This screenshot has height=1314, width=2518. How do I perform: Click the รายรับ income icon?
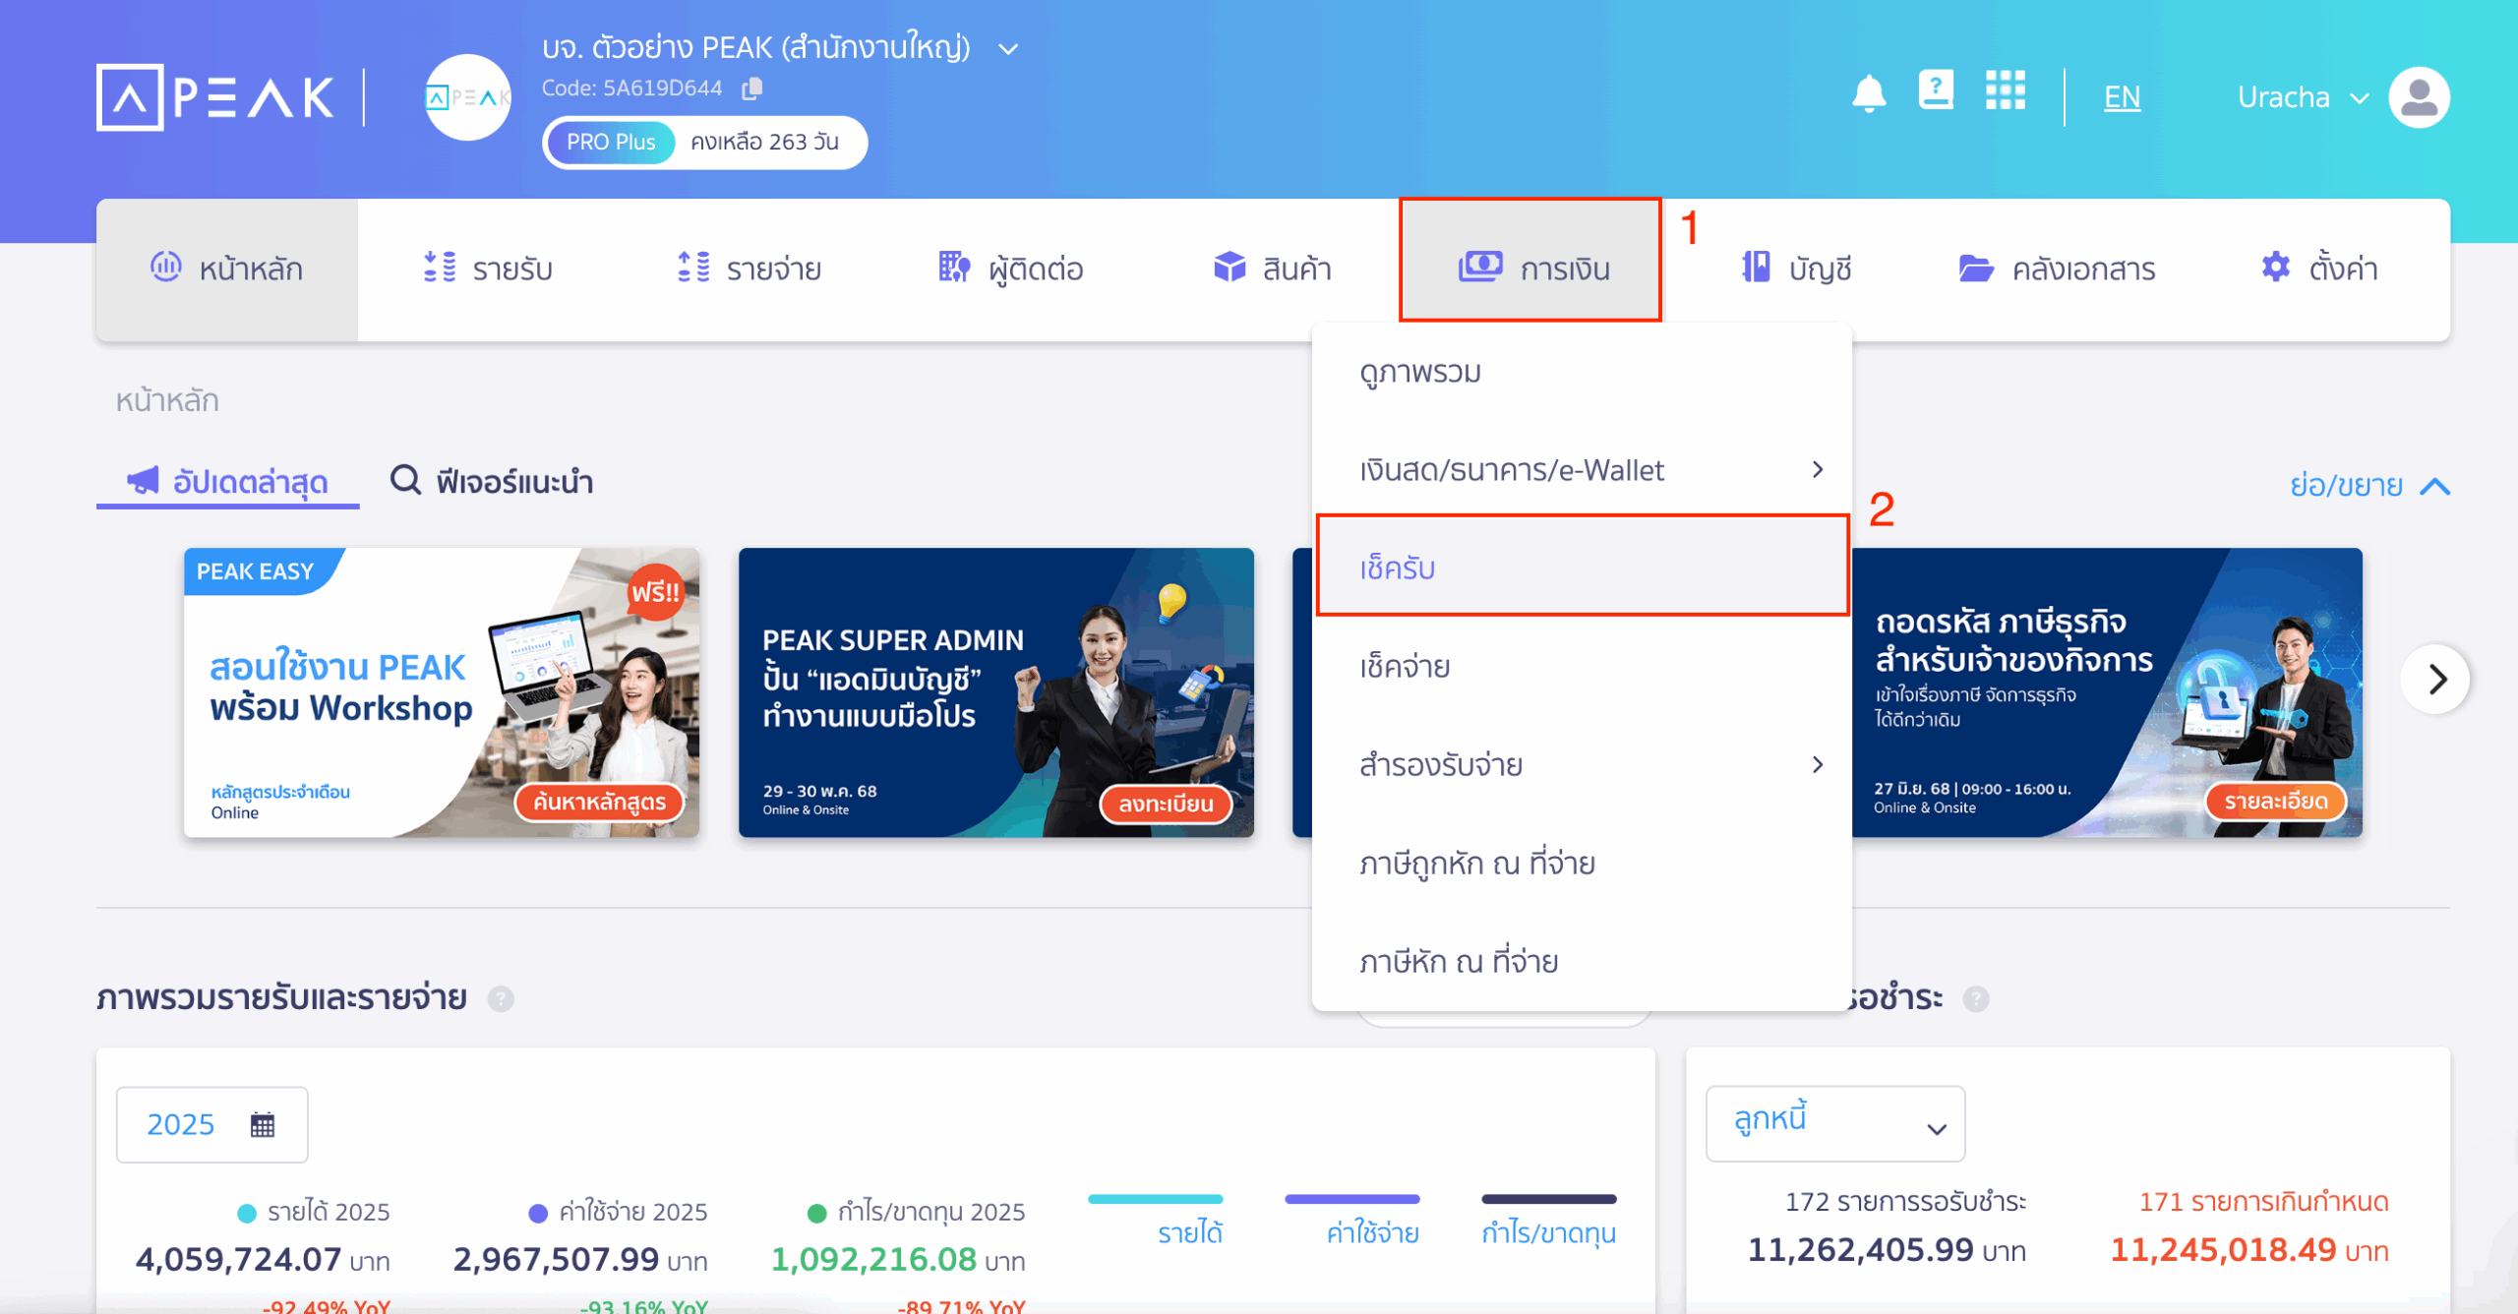[x=440, y=267]
